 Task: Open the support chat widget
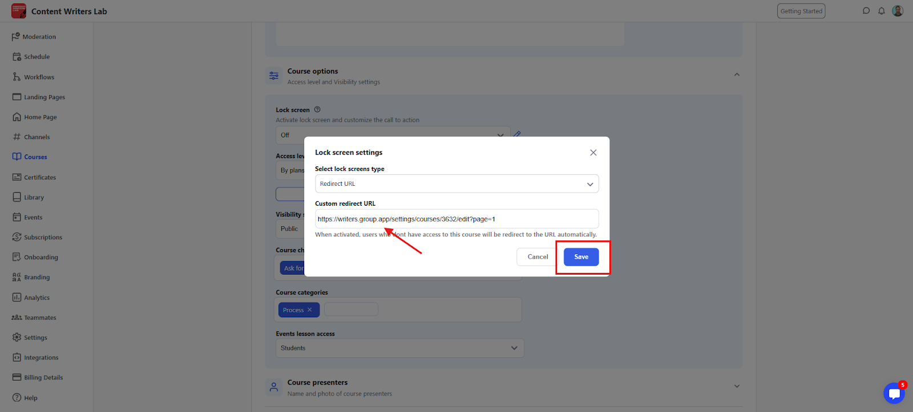pos(894,393)
